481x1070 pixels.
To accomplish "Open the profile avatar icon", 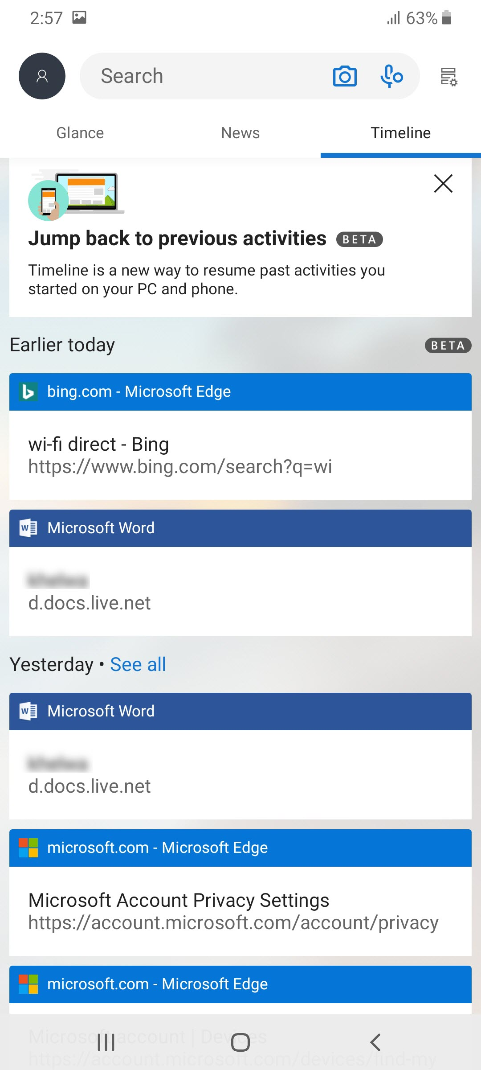I will click(42, 76).
